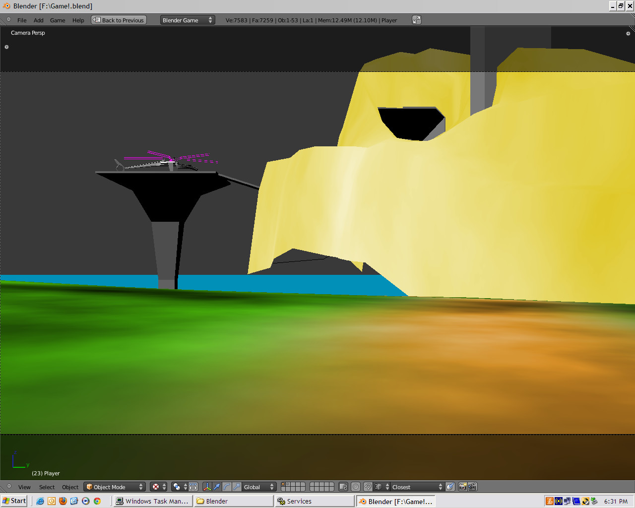Click the yellow black tray icon
The height and width of the screenshot is (508, 635).
(585, 501)
